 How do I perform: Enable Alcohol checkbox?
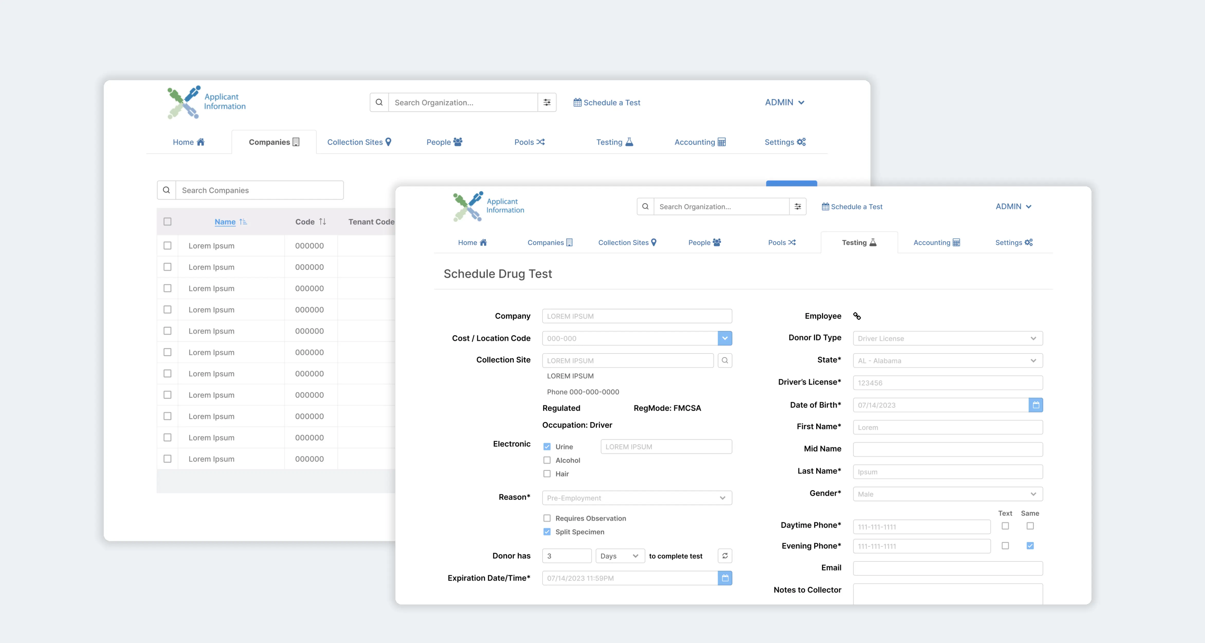[547, 460]
